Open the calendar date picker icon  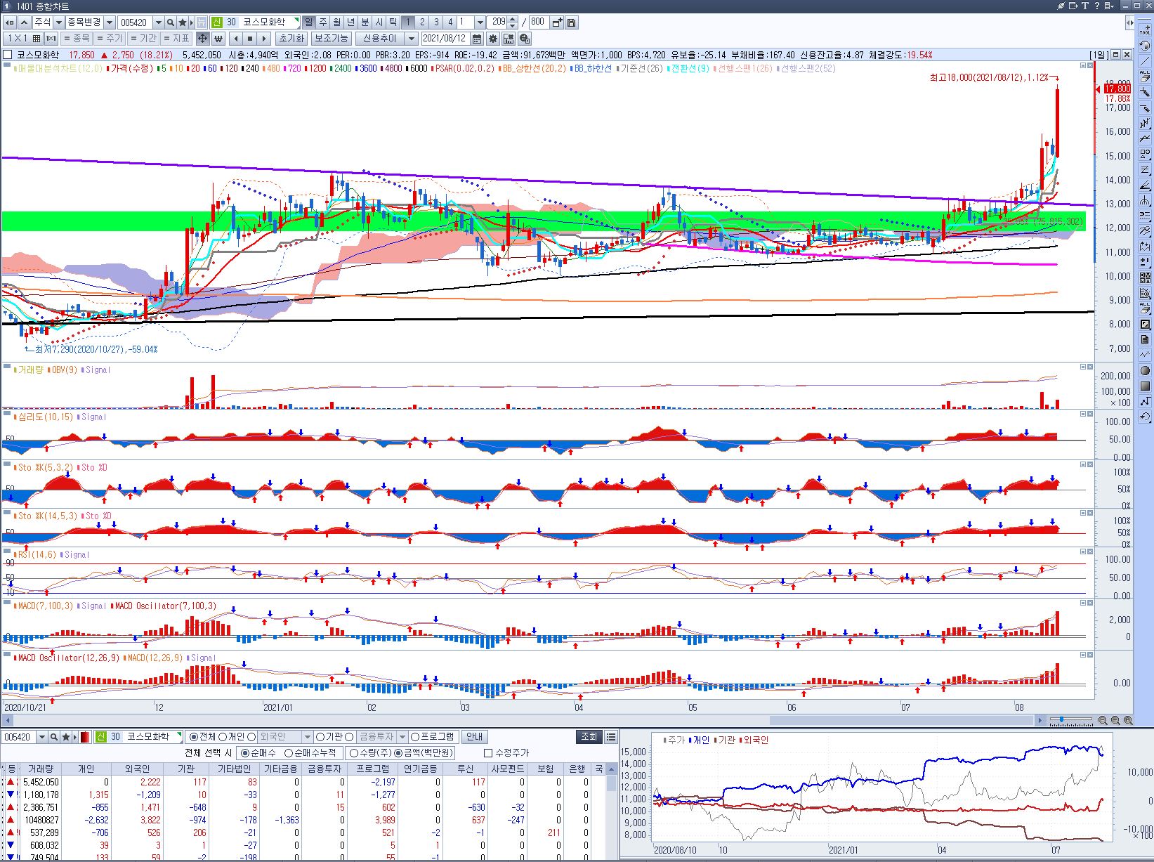pos(477,39)
